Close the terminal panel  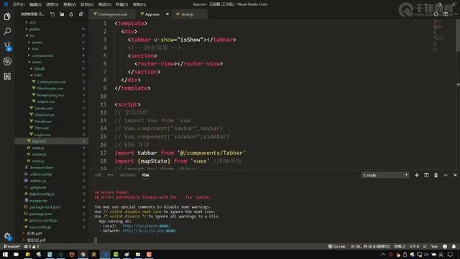tap(455, 176)
